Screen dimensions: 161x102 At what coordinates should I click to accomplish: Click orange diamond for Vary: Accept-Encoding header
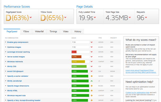pyautogui.click(x=92, y=100)
